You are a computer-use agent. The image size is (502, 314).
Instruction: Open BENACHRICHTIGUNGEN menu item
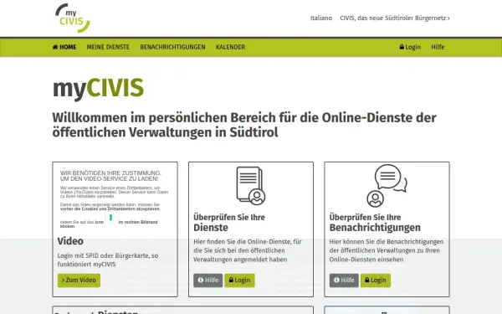coord(172,47)
